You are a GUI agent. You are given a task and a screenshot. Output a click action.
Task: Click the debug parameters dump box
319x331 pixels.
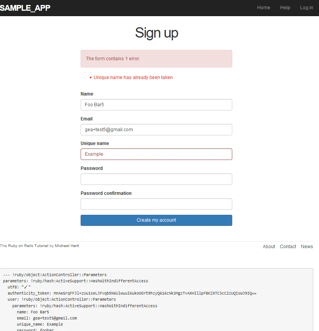pyautogui.click(x=156, y=300)
